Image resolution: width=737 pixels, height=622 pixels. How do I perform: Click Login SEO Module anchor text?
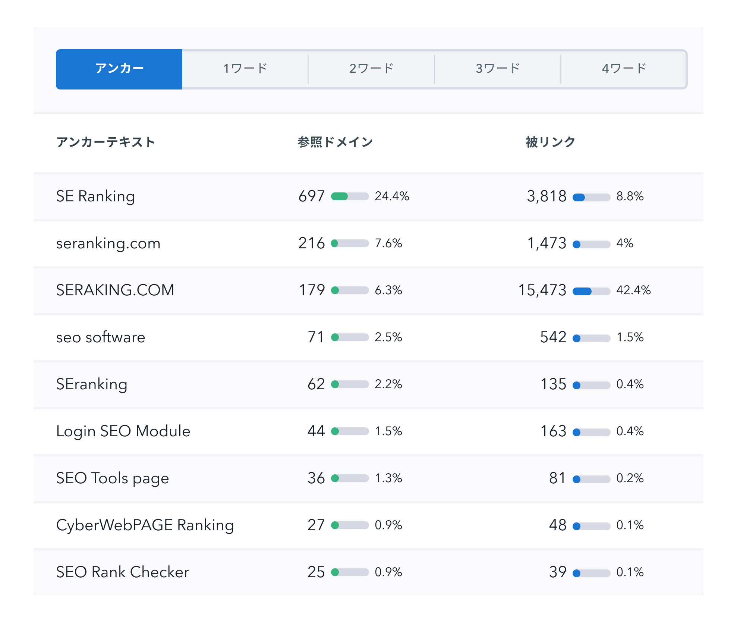click(x=123, y=431)
